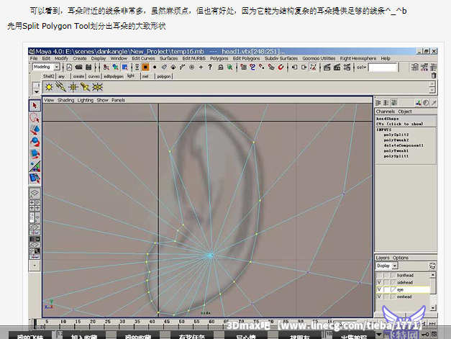Activate the Rotate tool in Maya toolbox
Image resolution: width=451 pixels, height=339 pixels.
[35, 142]
